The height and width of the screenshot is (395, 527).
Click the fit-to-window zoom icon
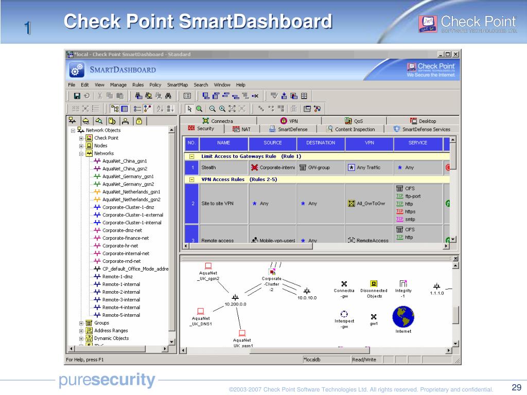(232, 109)
